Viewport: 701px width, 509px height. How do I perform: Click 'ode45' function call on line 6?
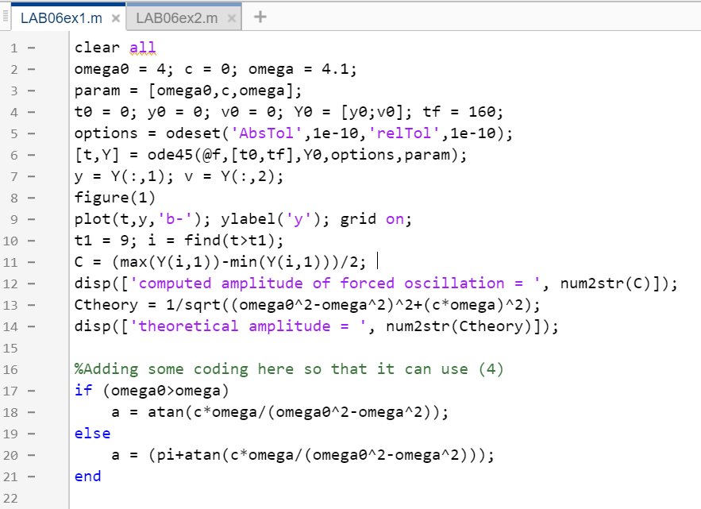pos(171,155)
